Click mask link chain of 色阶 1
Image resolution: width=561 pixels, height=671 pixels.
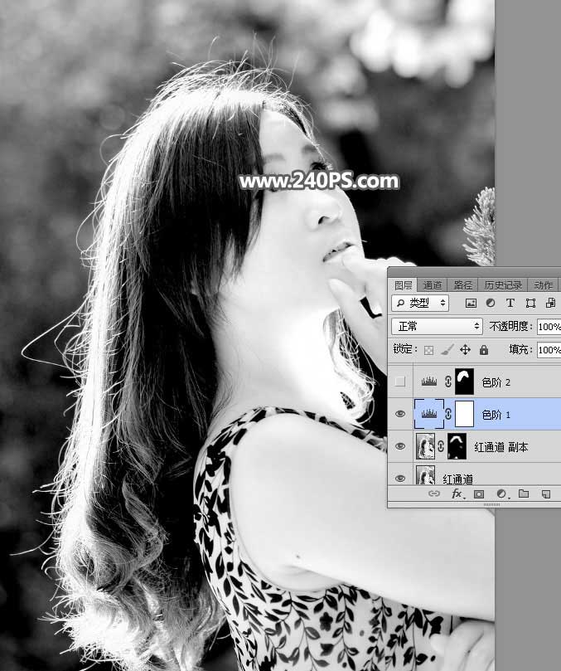(448, 413)
